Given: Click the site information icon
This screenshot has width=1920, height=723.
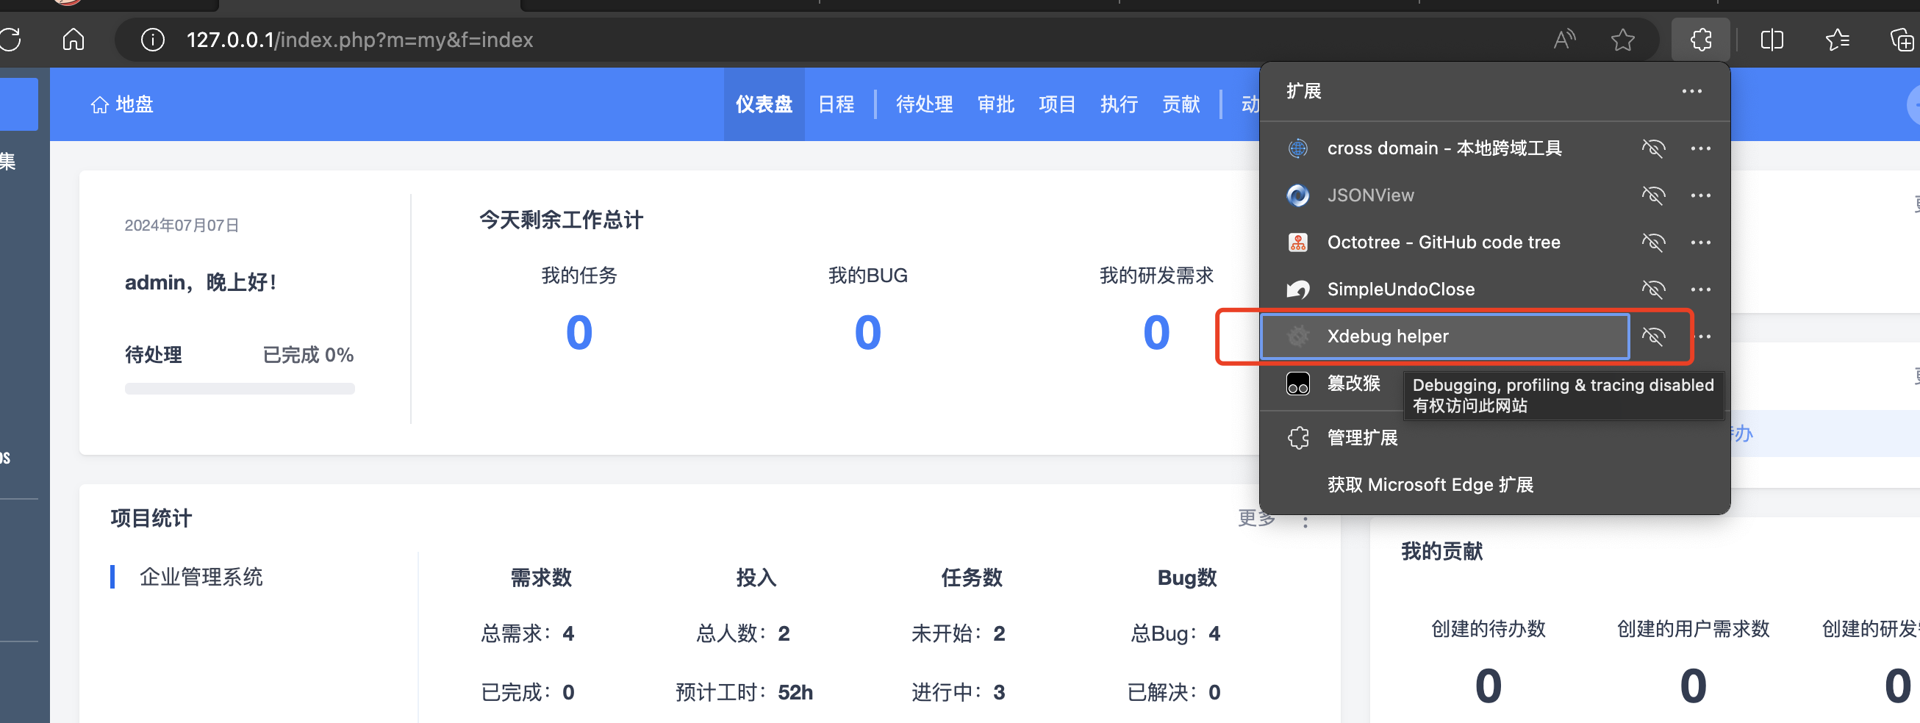Looking at the screenshot, I should [153, 40].
